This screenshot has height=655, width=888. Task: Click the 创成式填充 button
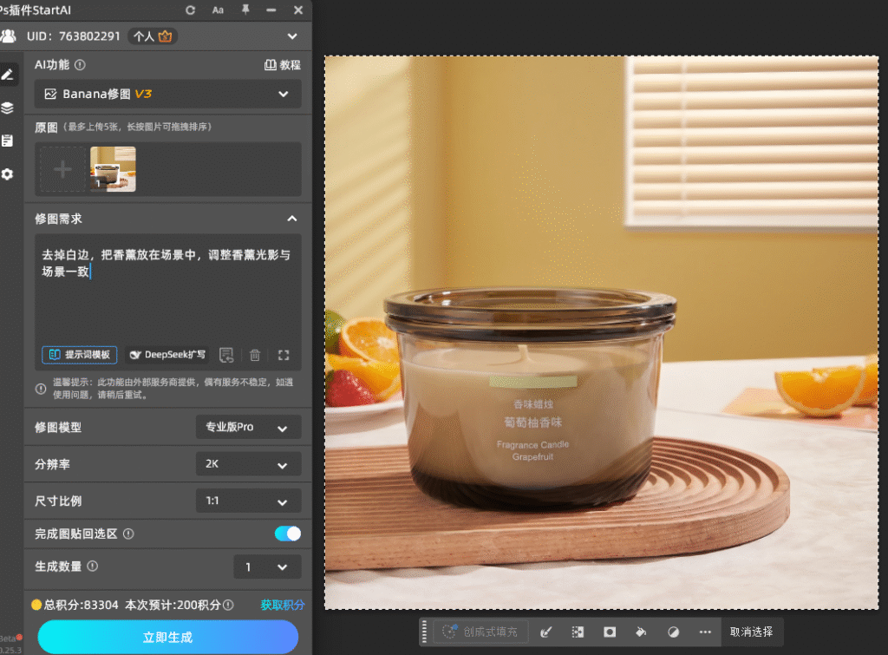[x=480, y=632]
